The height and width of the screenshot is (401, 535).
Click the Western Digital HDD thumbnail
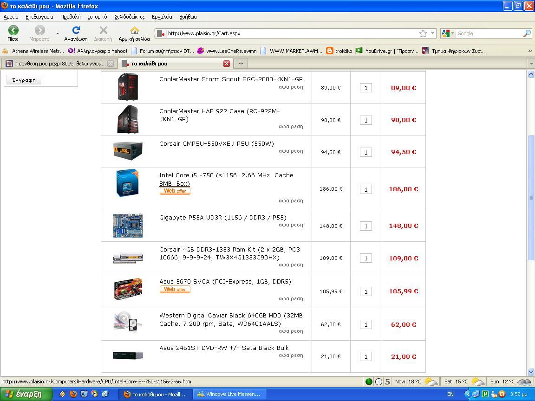coord(128,322)
